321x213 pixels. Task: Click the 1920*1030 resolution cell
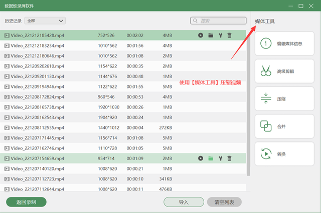tap(108, 107)
